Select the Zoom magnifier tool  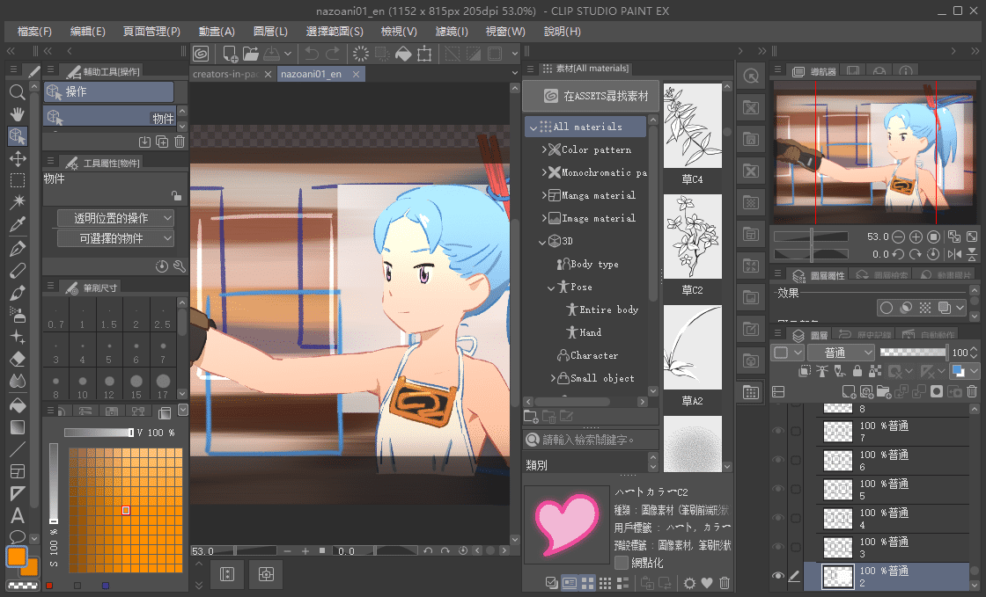tap(17, 91)
